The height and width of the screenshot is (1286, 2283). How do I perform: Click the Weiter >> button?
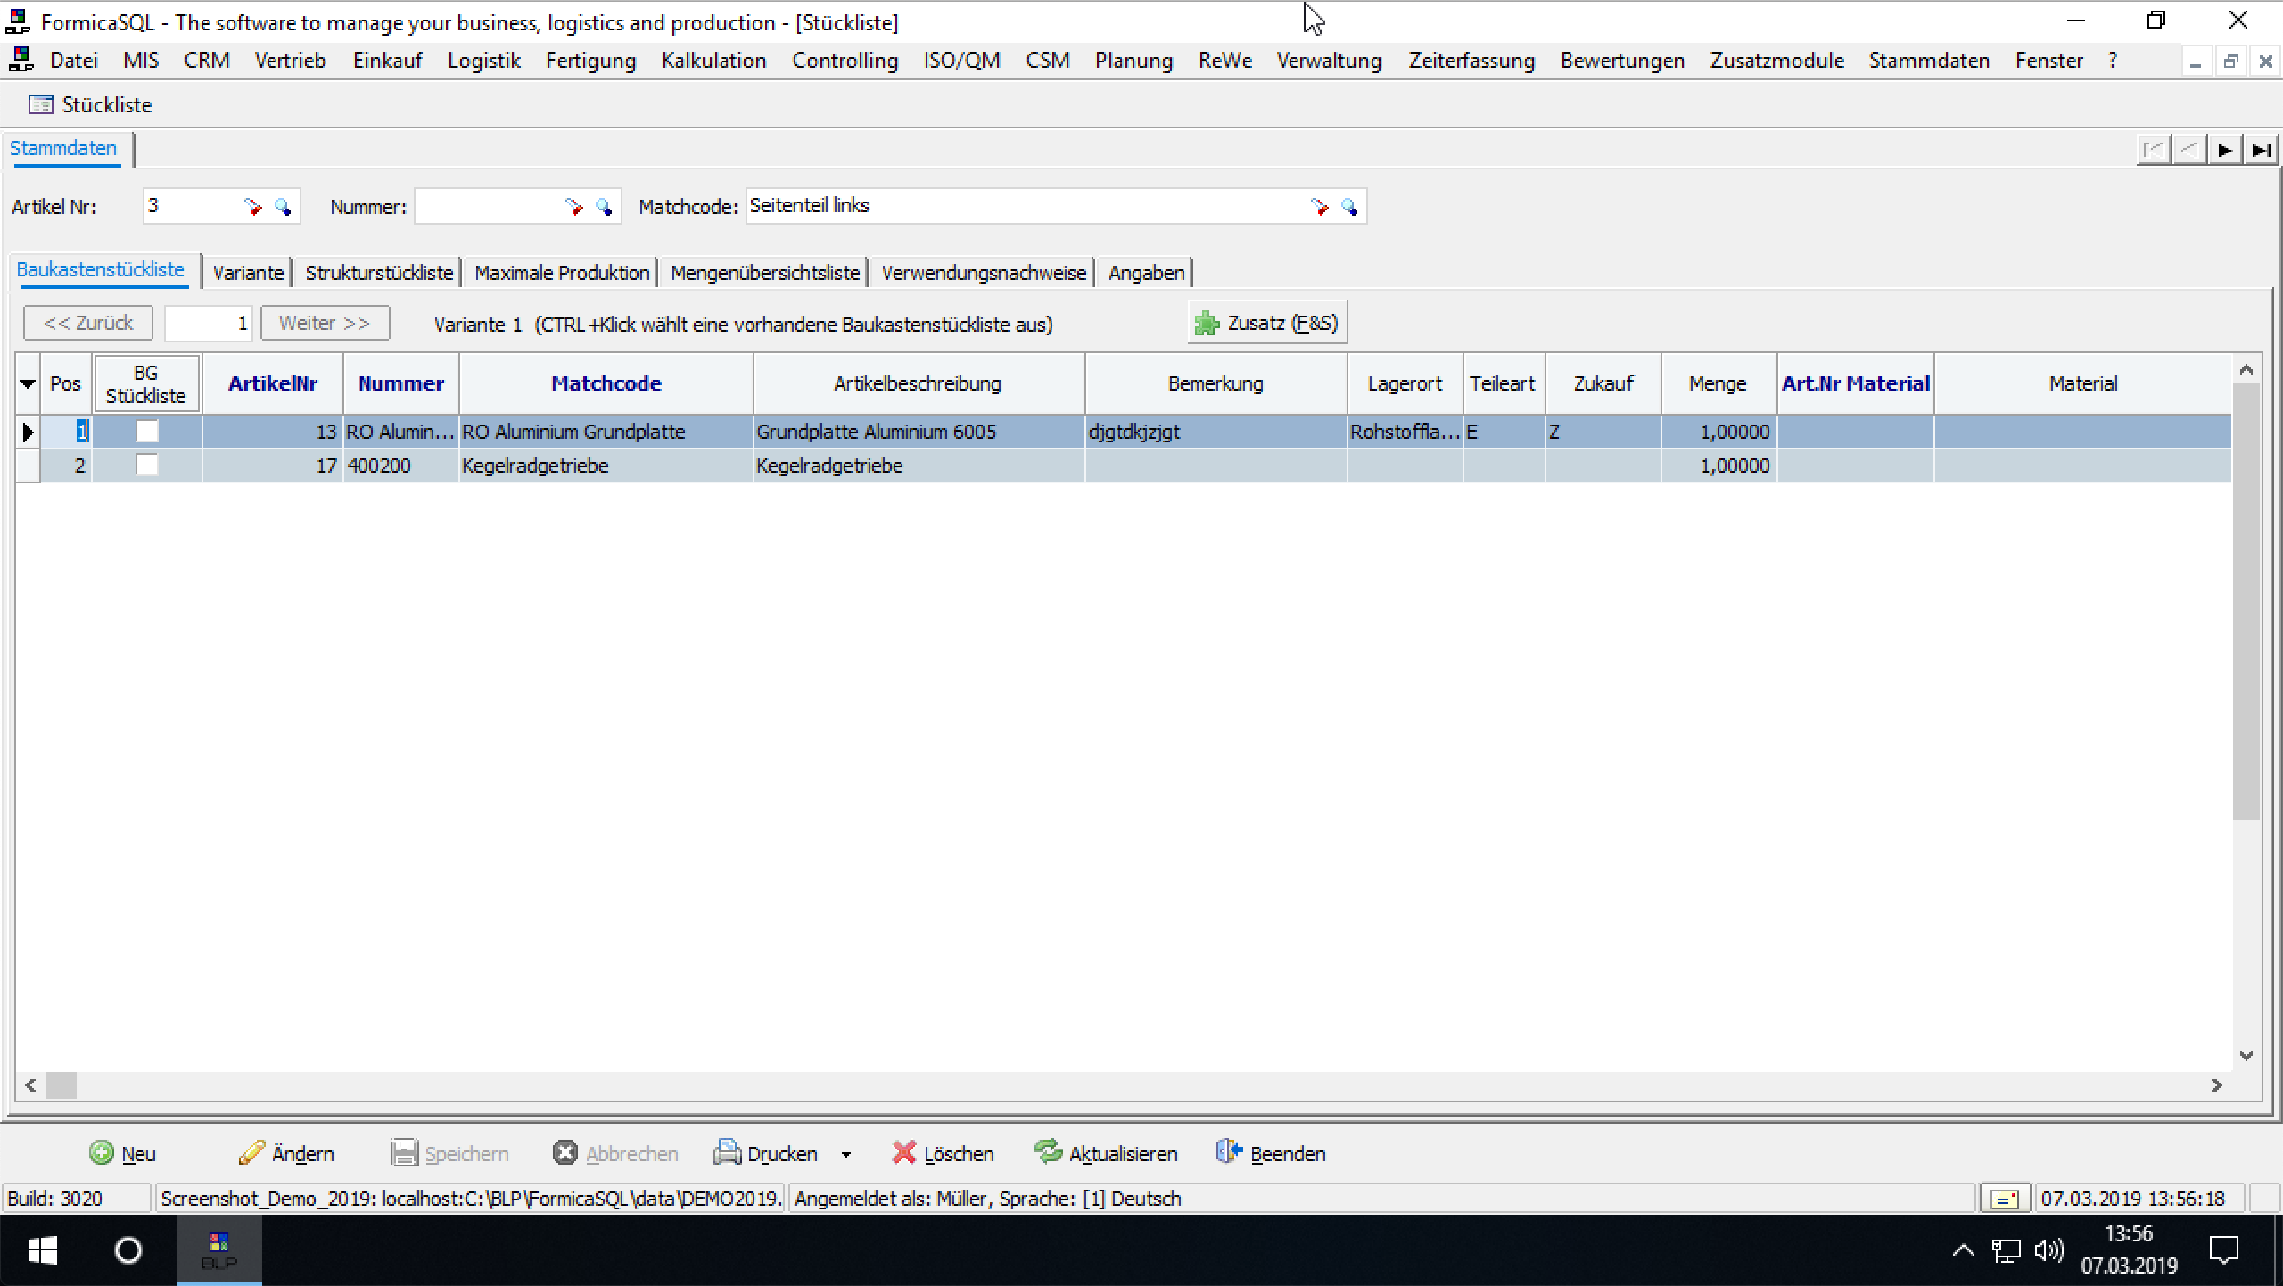click(325, 324)
